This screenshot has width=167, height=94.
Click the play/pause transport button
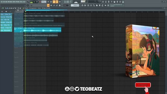pos(34,2)
